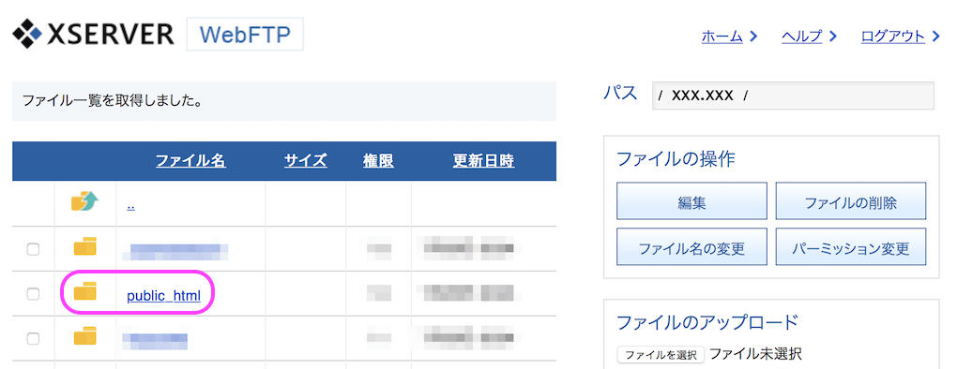957x369 pixels.
Task: Tick the checkbox below the public_html row
Action: point(33,338)
